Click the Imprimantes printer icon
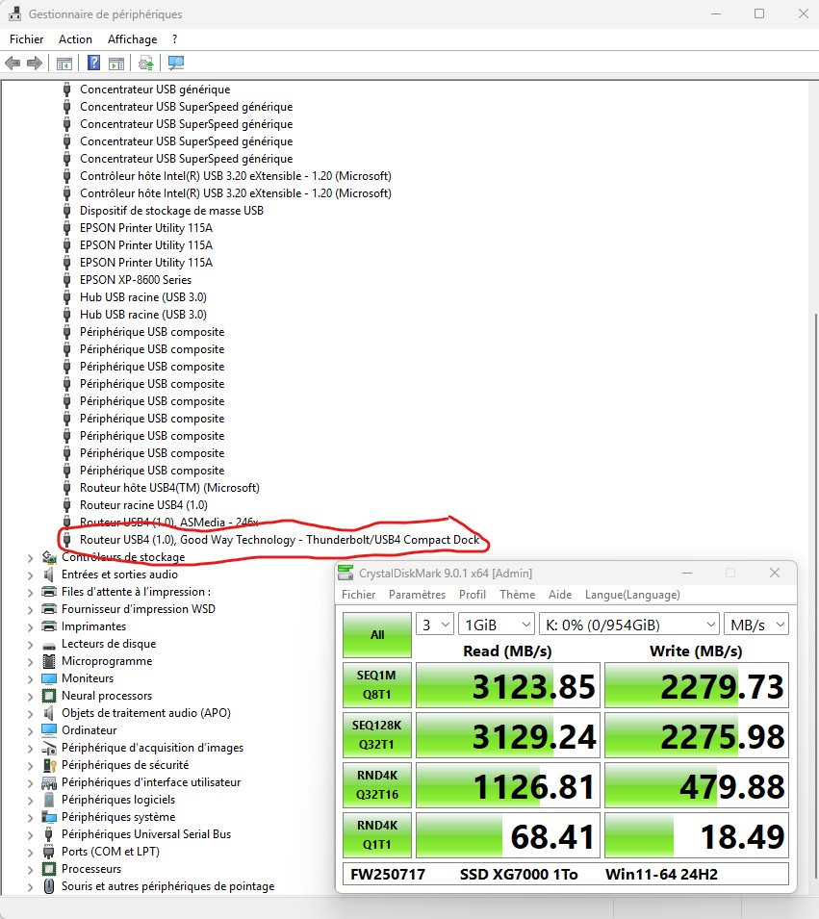This screenshot has height=919, width=819. click(49, 626)
